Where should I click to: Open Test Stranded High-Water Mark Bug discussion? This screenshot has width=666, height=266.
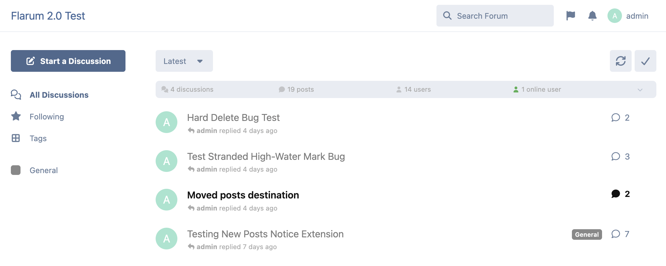tap(266, 157)
